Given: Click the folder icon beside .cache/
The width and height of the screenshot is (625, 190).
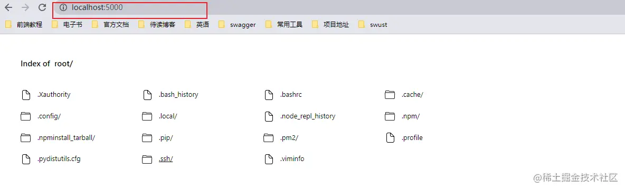Looking at the screenshot, I should pyautogui.click(x=390, y=95).
